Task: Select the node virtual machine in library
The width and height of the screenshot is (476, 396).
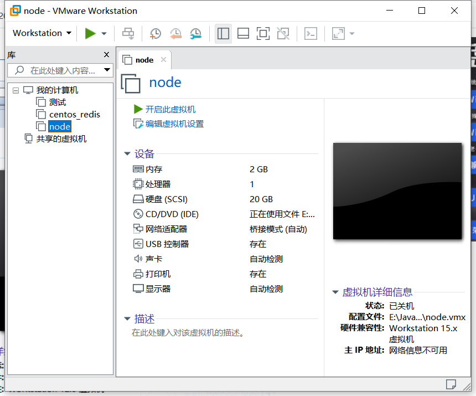Action: pos(60,127)
